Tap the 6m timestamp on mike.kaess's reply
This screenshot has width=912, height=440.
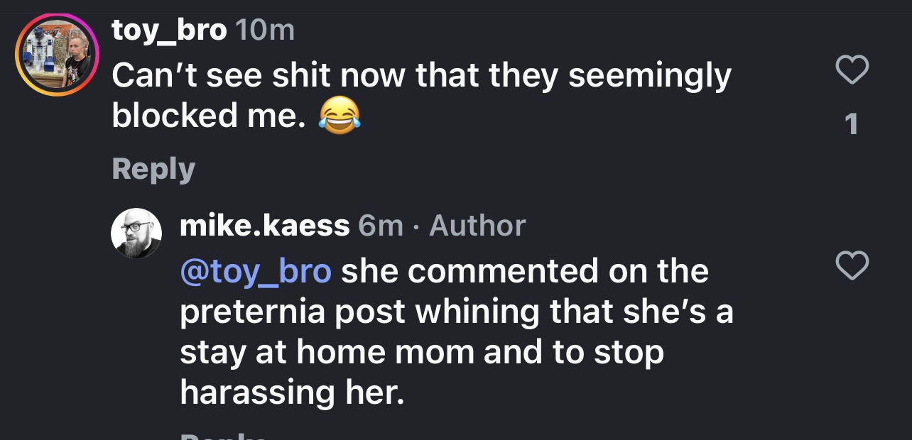(380, 226)
